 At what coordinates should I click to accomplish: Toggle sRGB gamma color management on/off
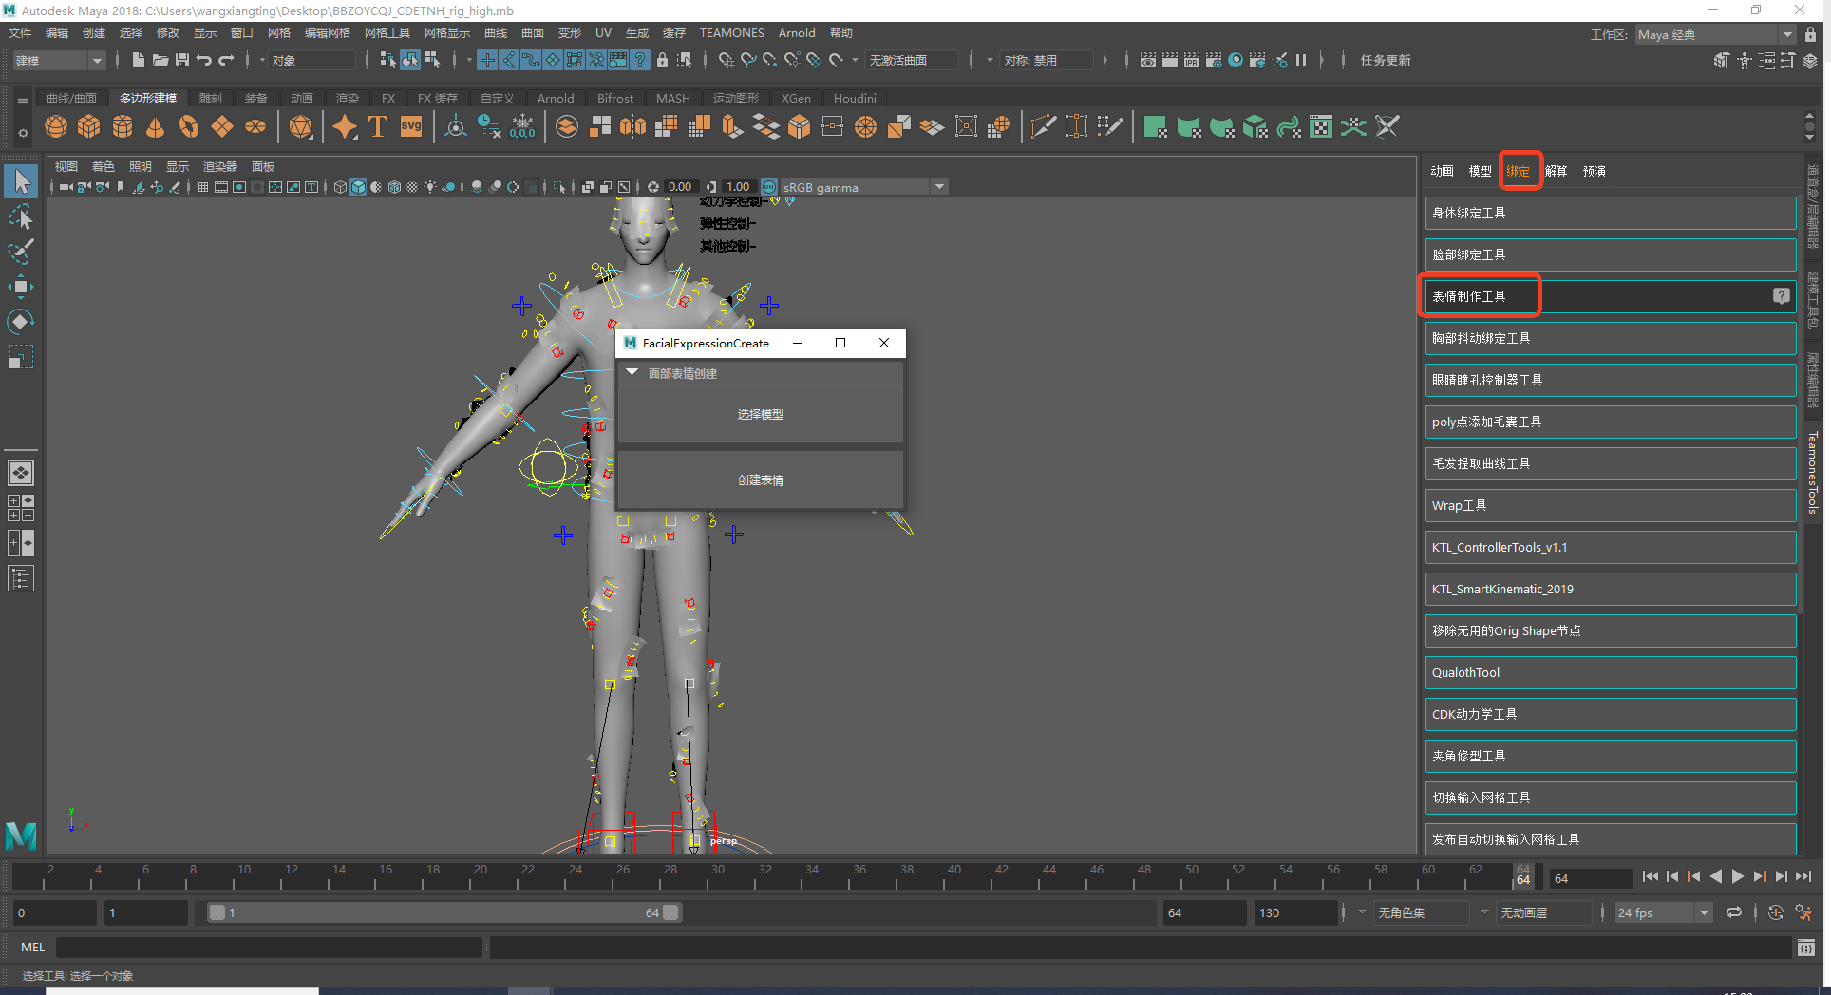pyautogui.click(x=769, y=187)
